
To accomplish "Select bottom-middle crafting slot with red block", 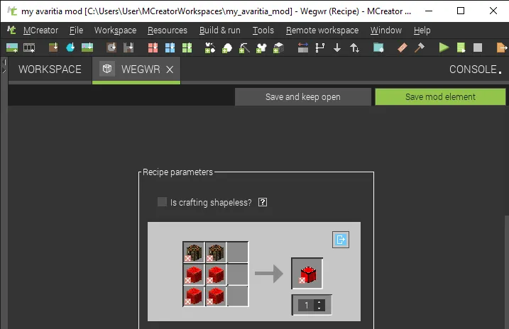I will (x=216, y=296).
